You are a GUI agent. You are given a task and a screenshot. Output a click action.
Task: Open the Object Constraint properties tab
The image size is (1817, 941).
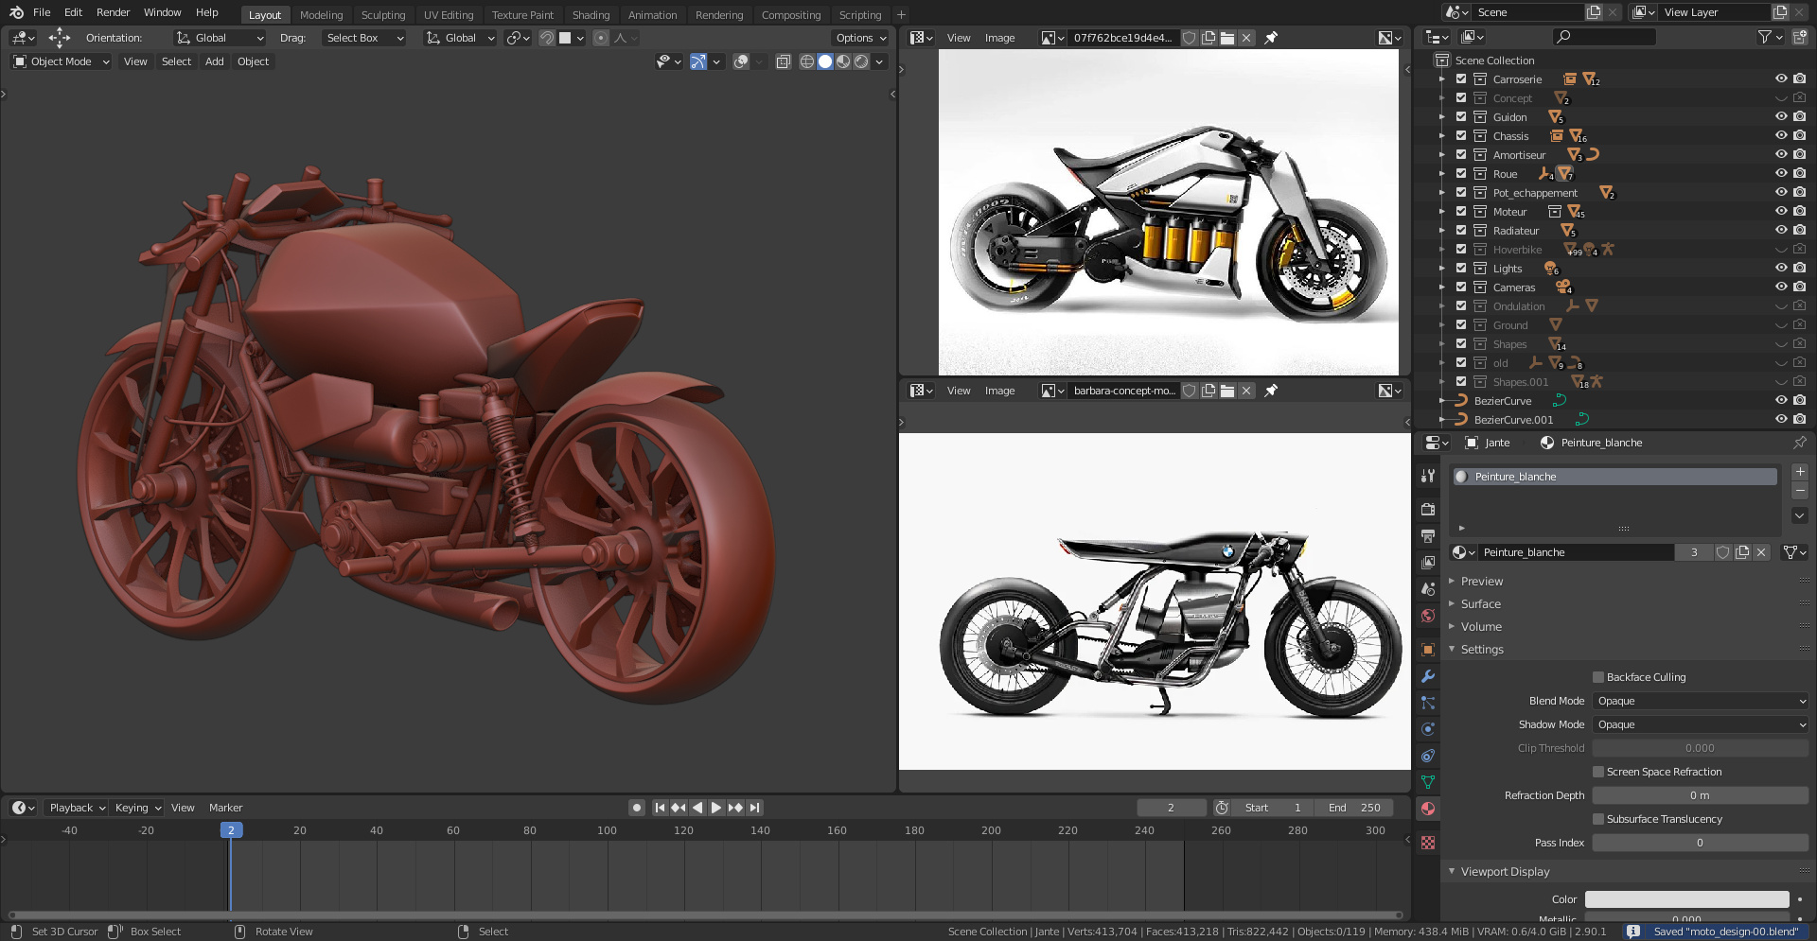point(1428,755)
